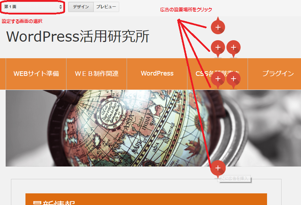Click the ここに広告を挿入 tooltip label
301x205 pixels.
tap(234, 179)
